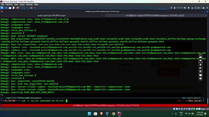This screenshot has height=117, width=209.
Task: Launch Firefox from the Kali panel
Action: [x=17, y=8]
